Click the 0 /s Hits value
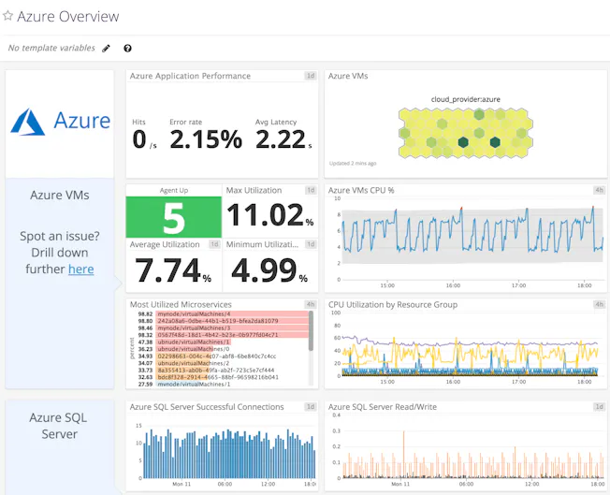The width and height of the screenshot is (610, 495). pos(144,139)
